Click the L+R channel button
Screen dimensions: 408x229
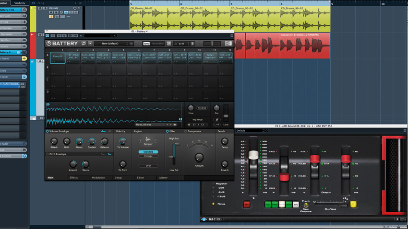pyautogui.click(x=216, y=125)
